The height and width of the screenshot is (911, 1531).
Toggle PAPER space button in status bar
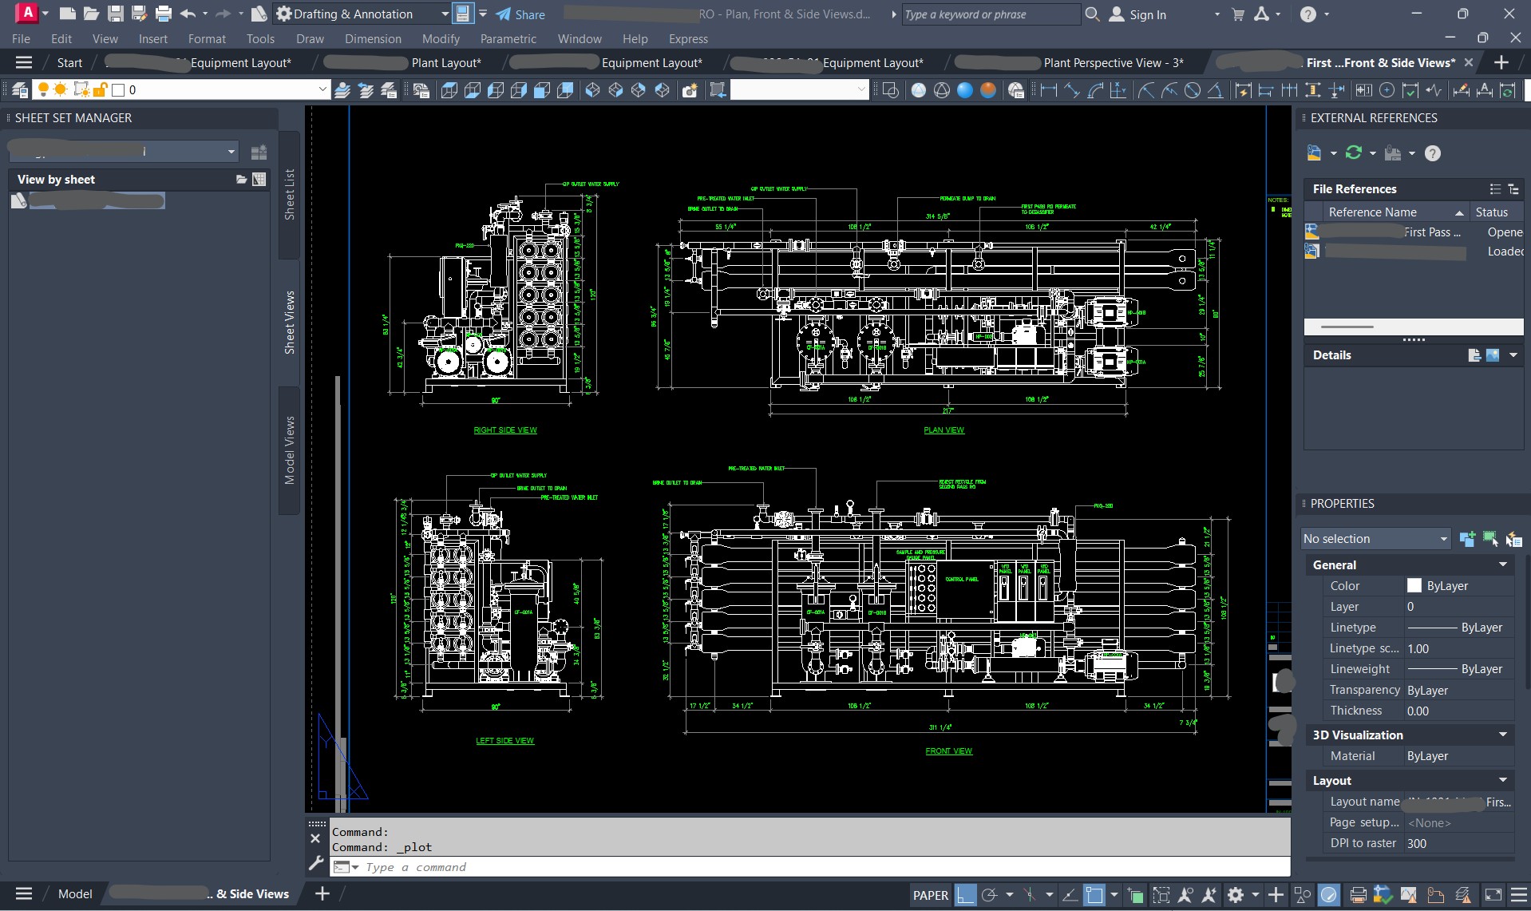pos(930,895)
